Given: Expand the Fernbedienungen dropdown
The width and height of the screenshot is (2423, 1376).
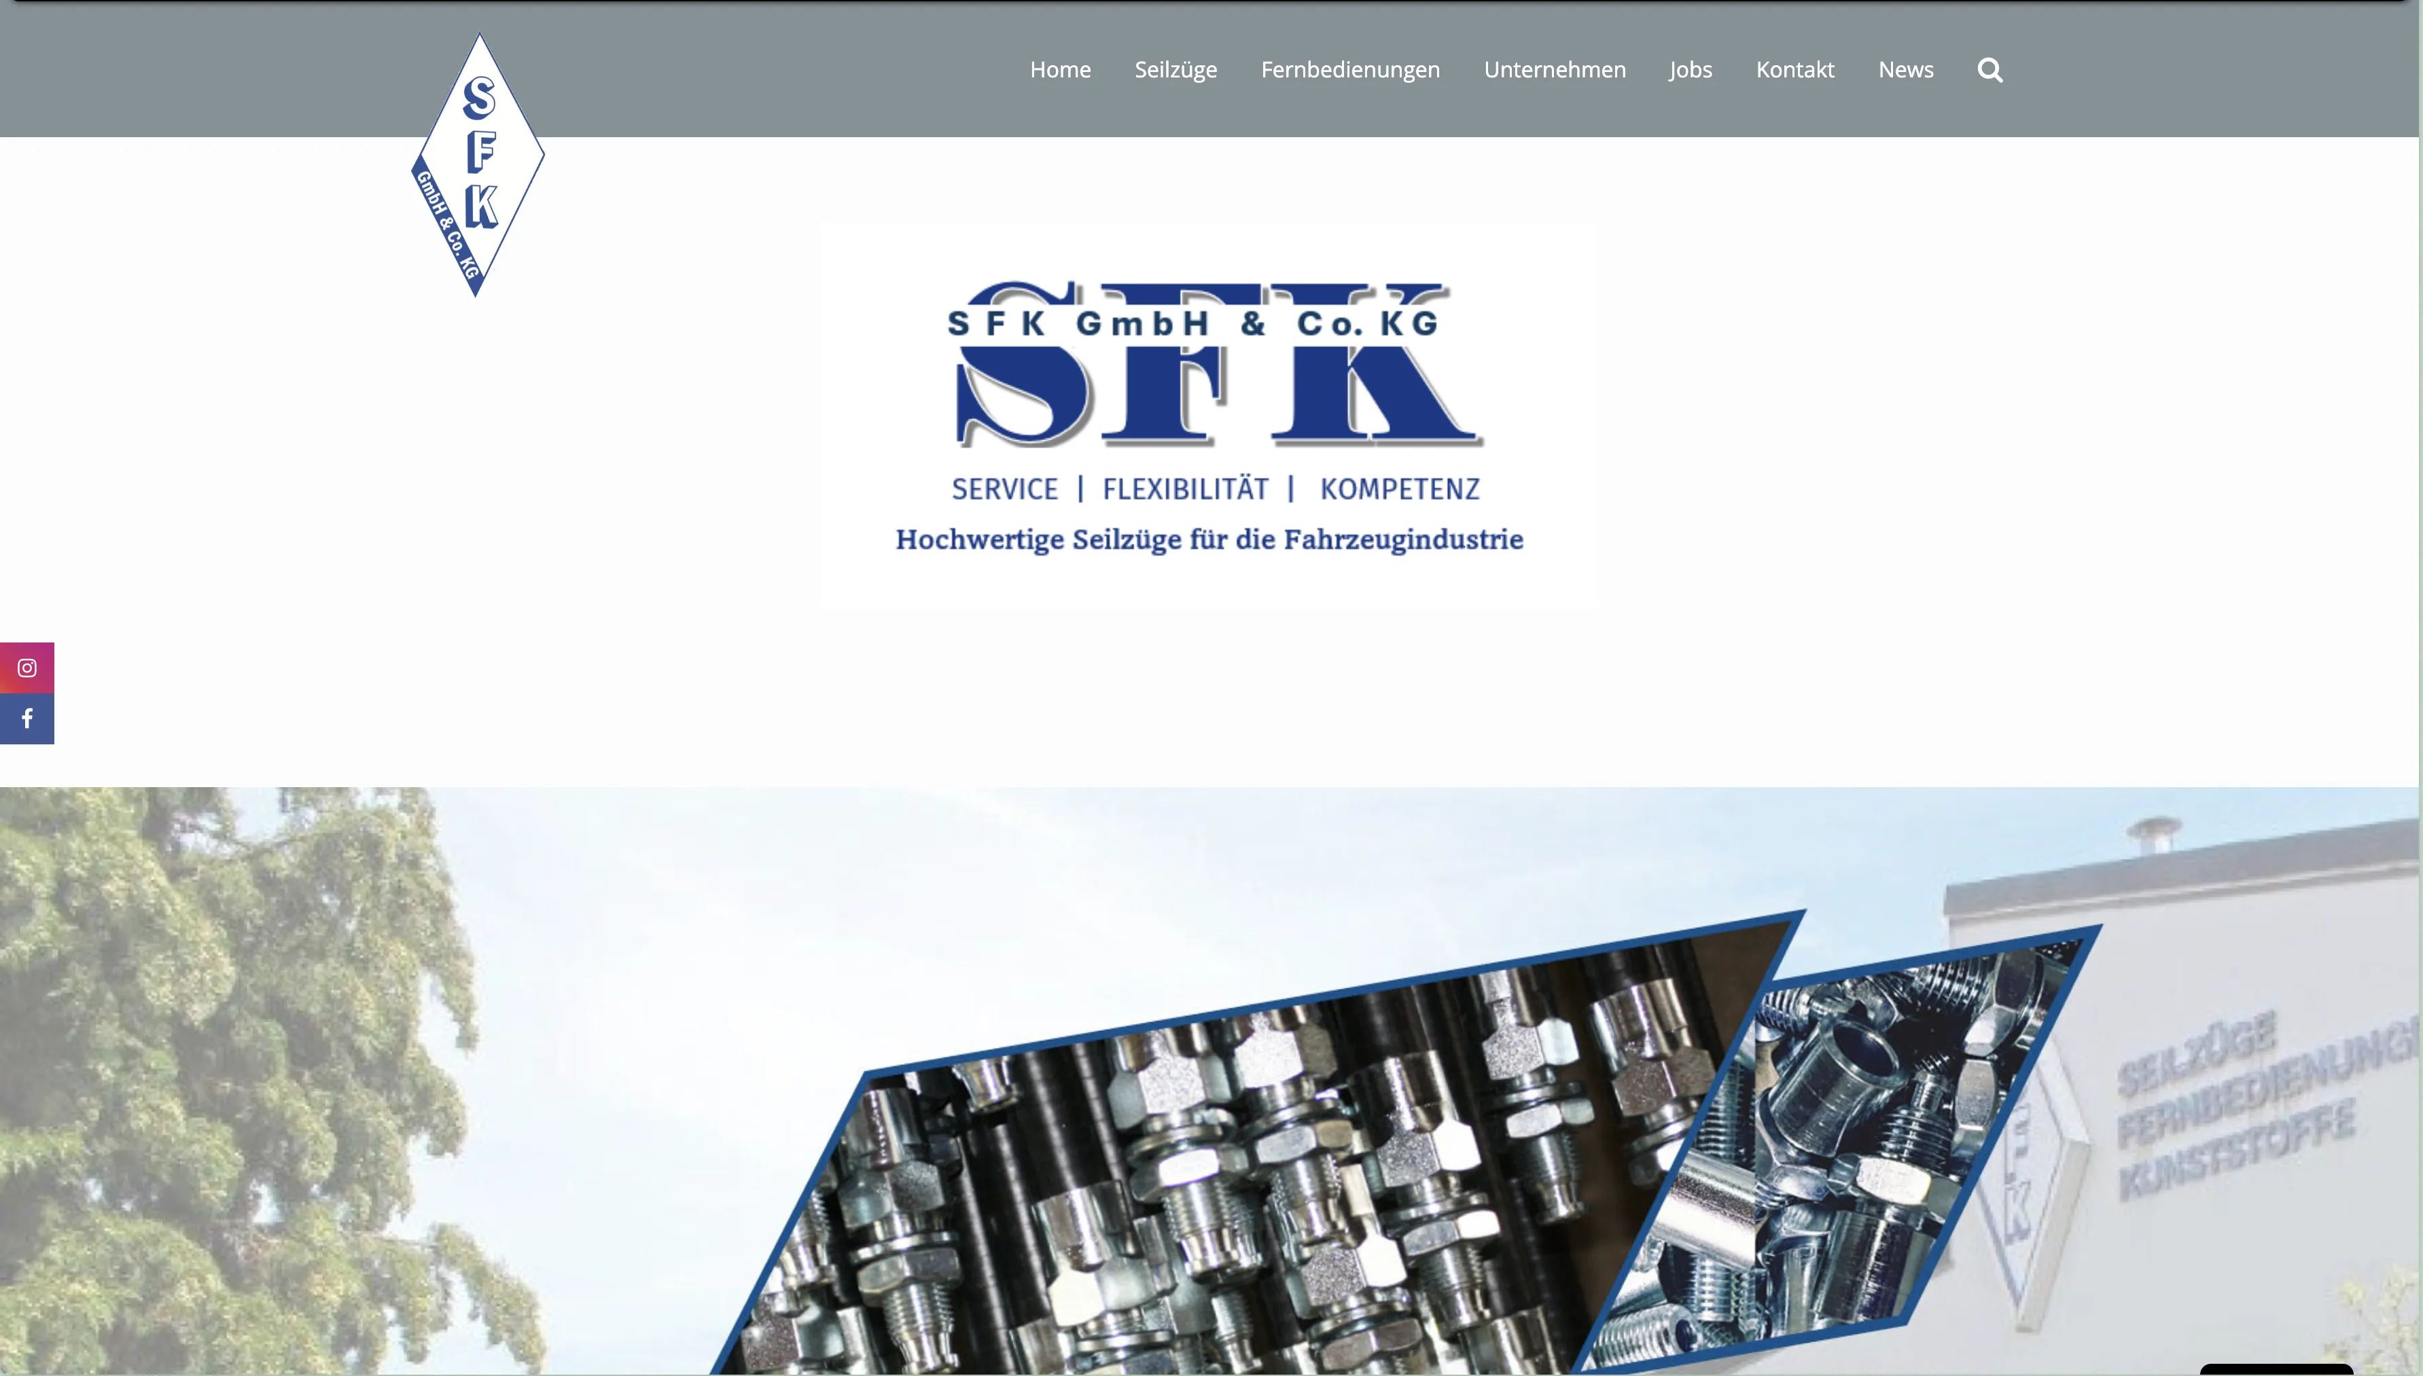Looking at the screenshot, I should point(1350,69).
